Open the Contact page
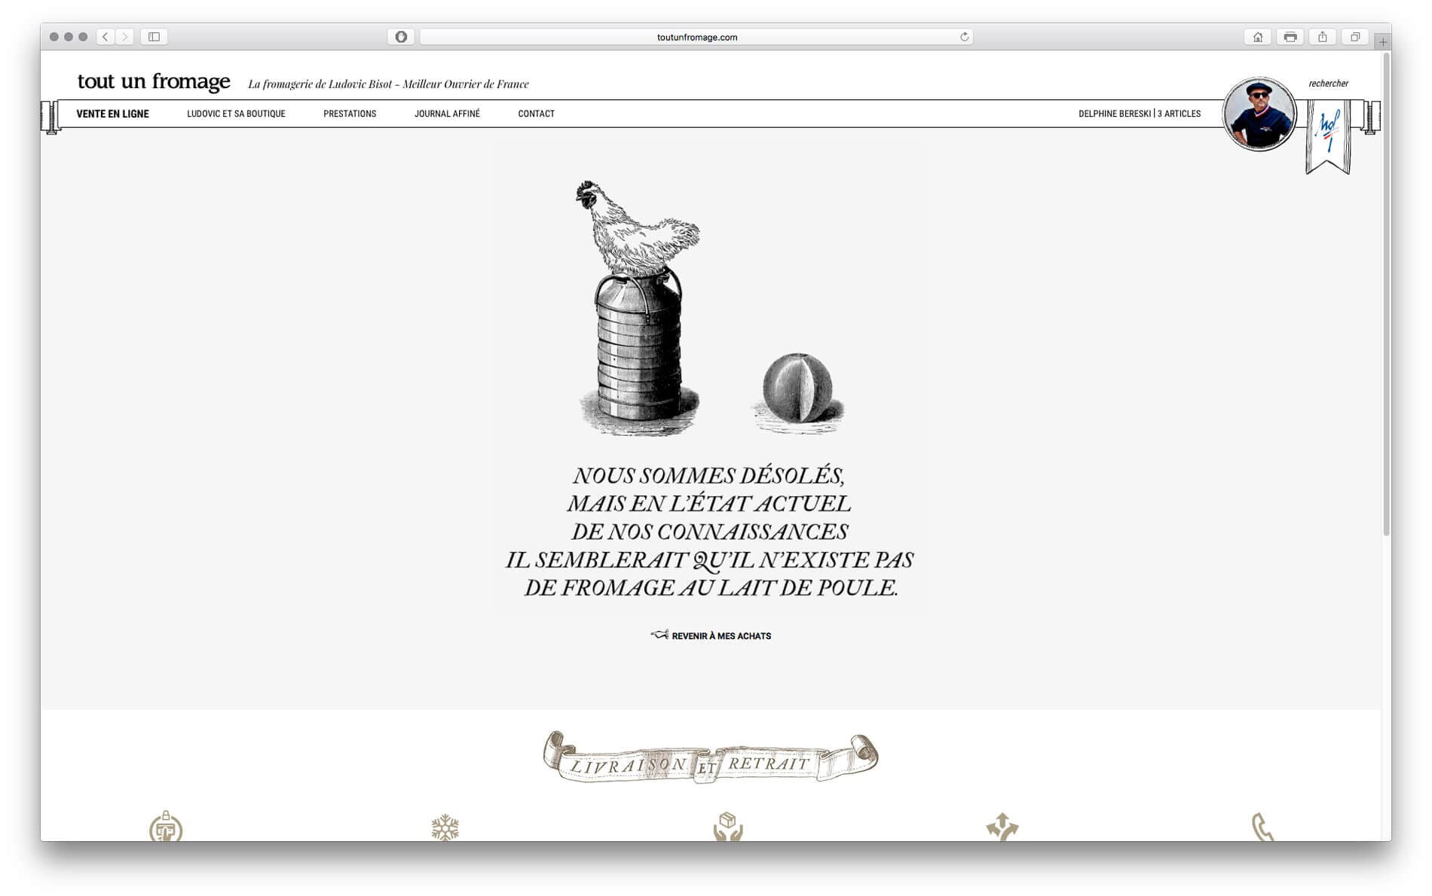Viewport: 1432px width, 896px height. (x=535, y=114)
